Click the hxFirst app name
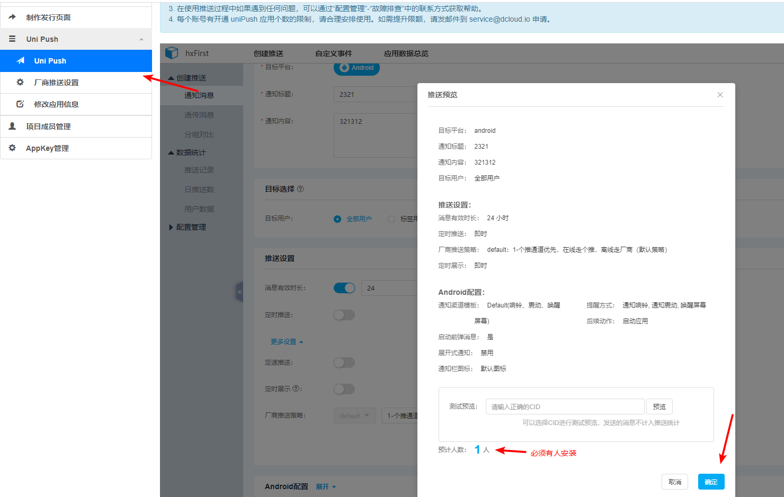Viewport: 784px width, 497px height. (x=197, y=53)
